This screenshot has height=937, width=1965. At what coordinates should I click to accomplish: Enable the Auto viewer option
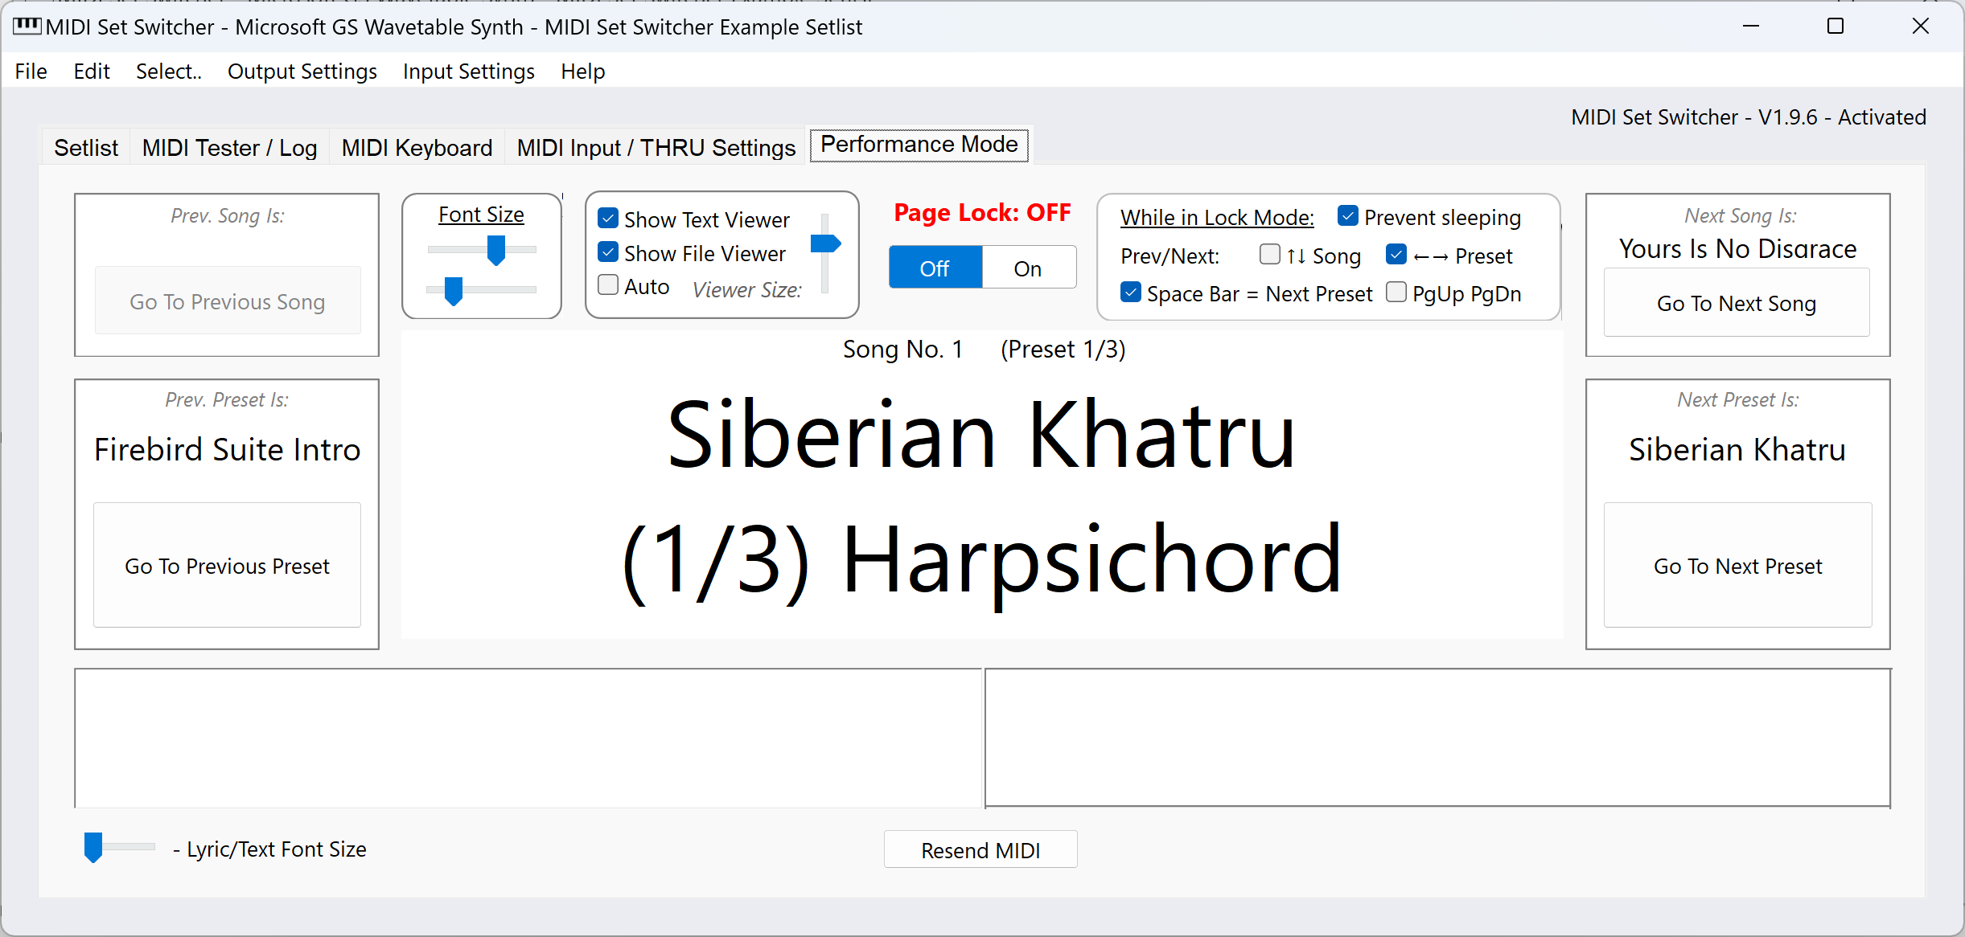point(608,286)
